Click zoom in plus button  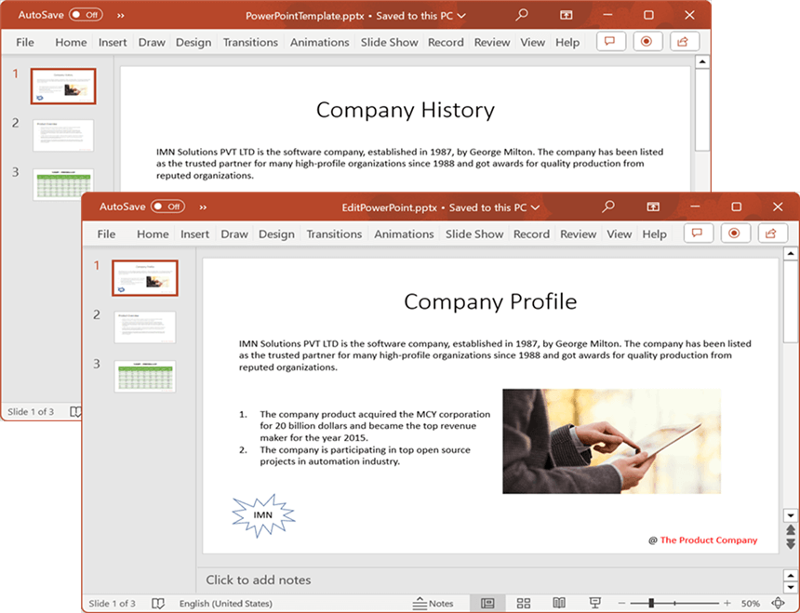pos(727,604)
